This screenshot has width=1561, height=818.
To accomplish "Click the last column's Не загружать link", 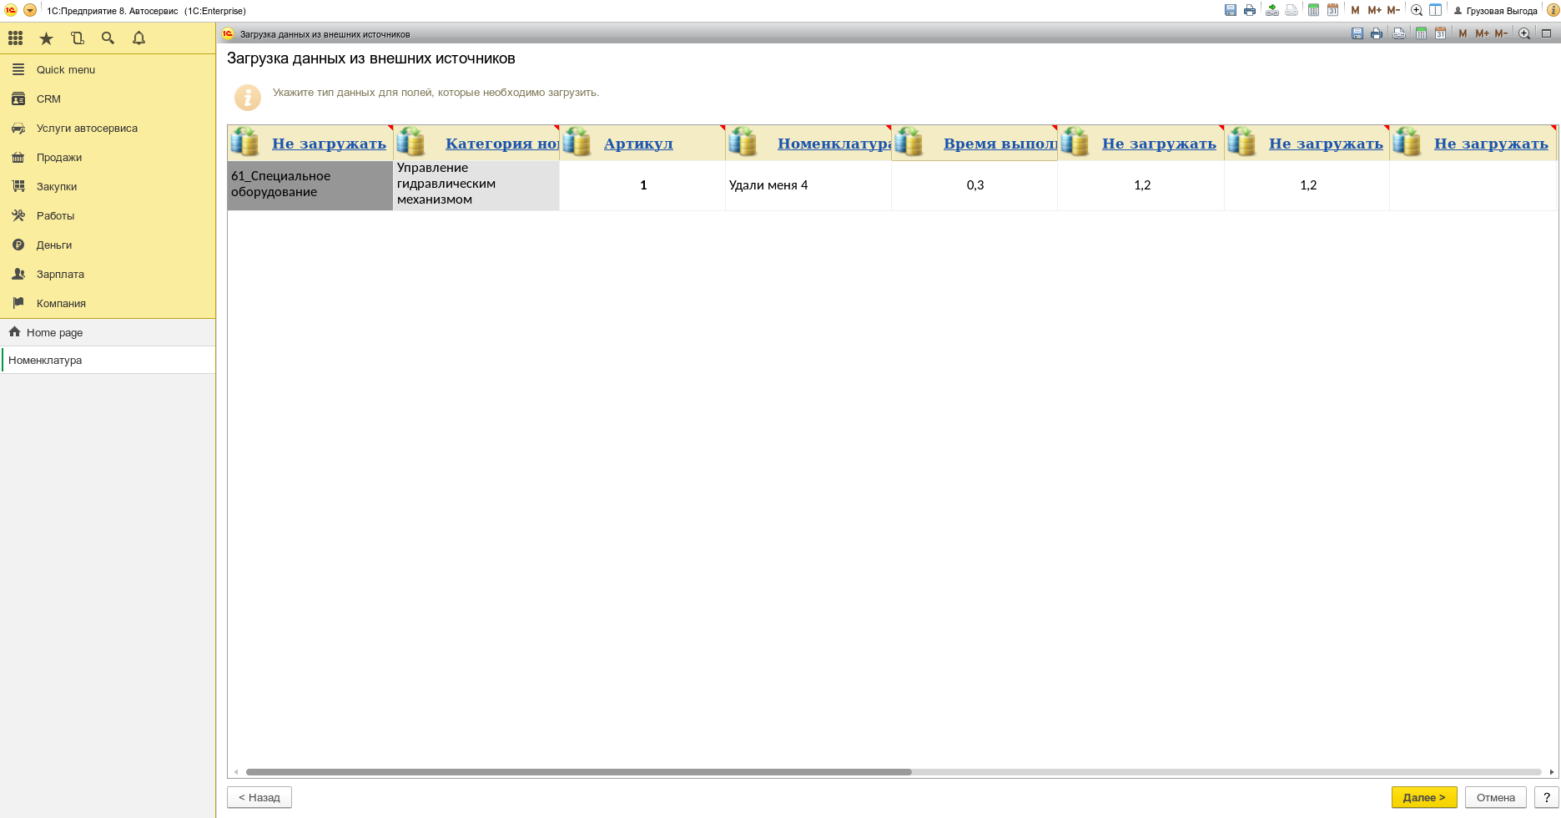I will [x=1491, y=144].
